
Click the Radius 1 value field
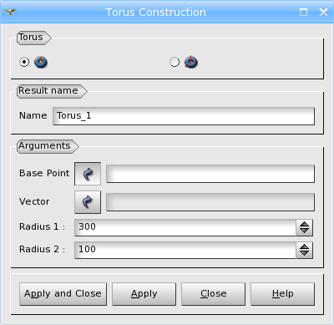coord(185,227)
